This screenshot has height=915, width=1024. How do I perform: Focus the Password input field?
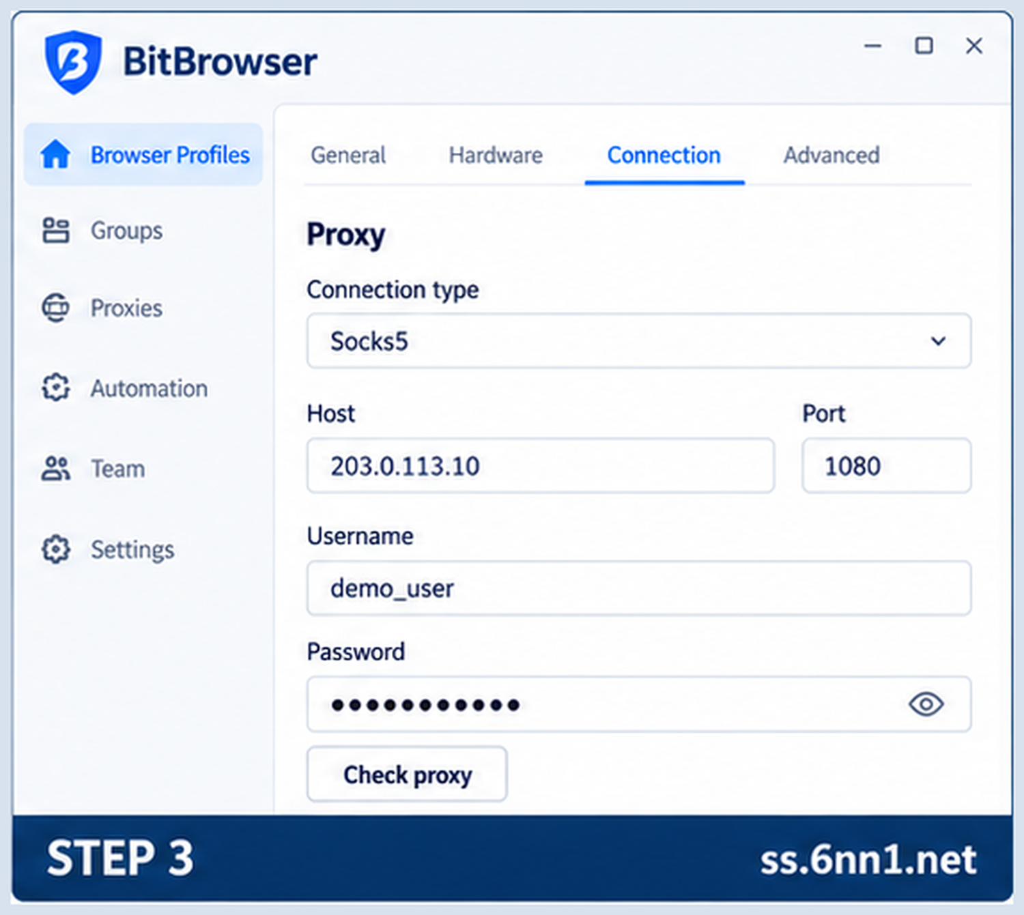[639, 704]
